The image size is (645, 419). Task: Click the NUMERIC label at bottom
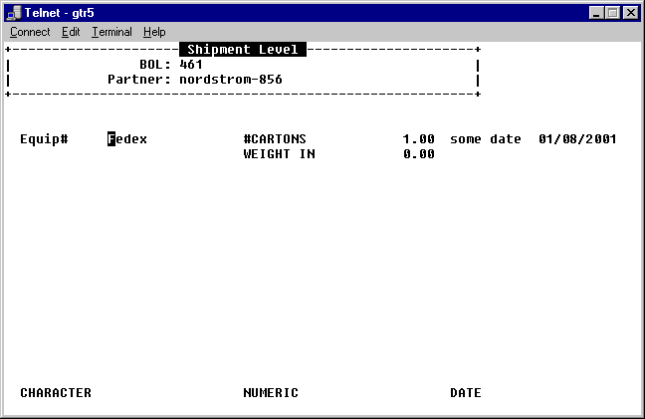click(x=271, y=393)
